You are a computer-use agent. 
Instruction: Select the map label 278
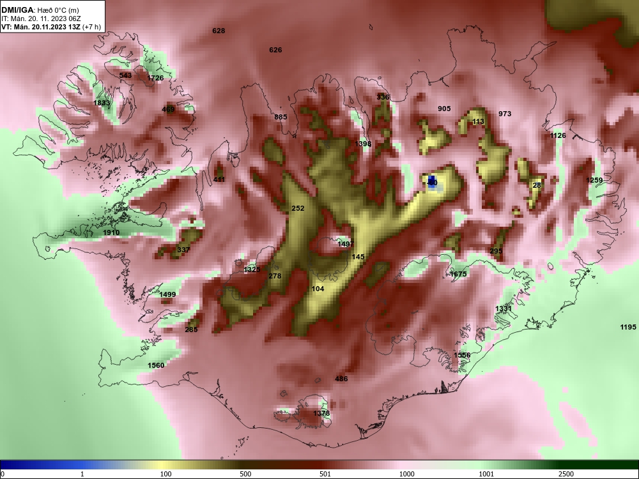coord(275,276)
